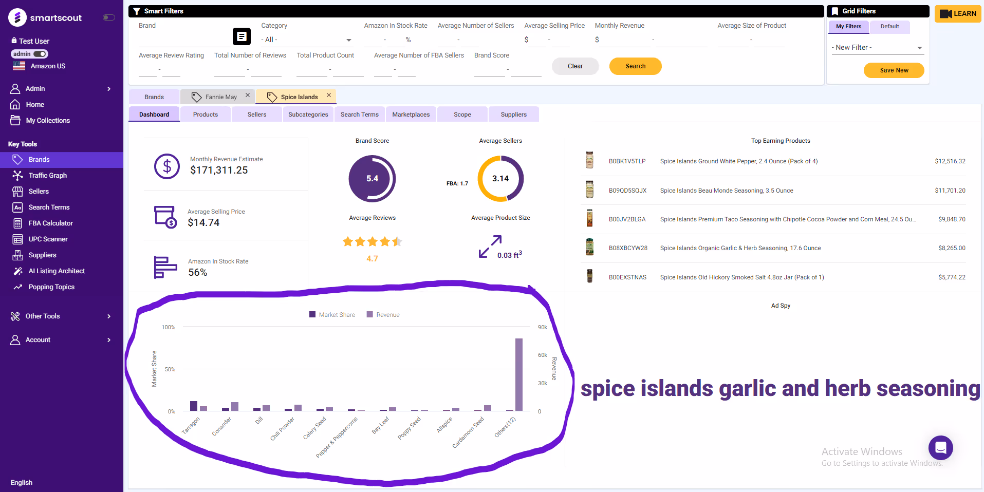Open ASIN B0BK1V5TLP link
984x492 pixels.
click(x=627, y=161)
